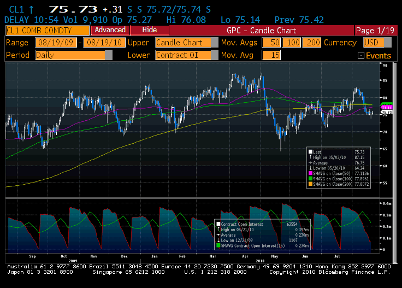The image size is (402, 288).
Task: Switch to the Advanced tab
Action: pyautogui.click(x=110, y=30)
